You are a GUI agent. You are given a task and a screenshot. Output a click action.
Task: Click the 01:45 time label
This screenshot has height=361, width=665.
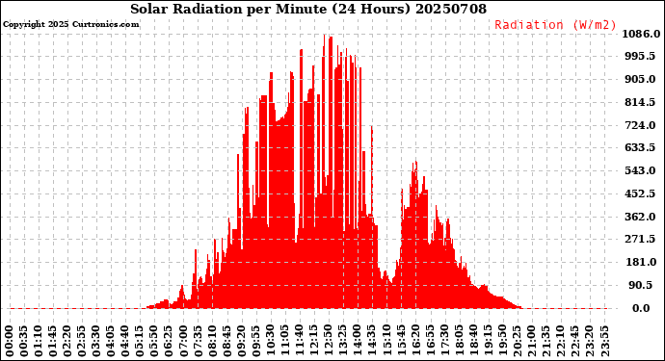click(x=53, y=342)
